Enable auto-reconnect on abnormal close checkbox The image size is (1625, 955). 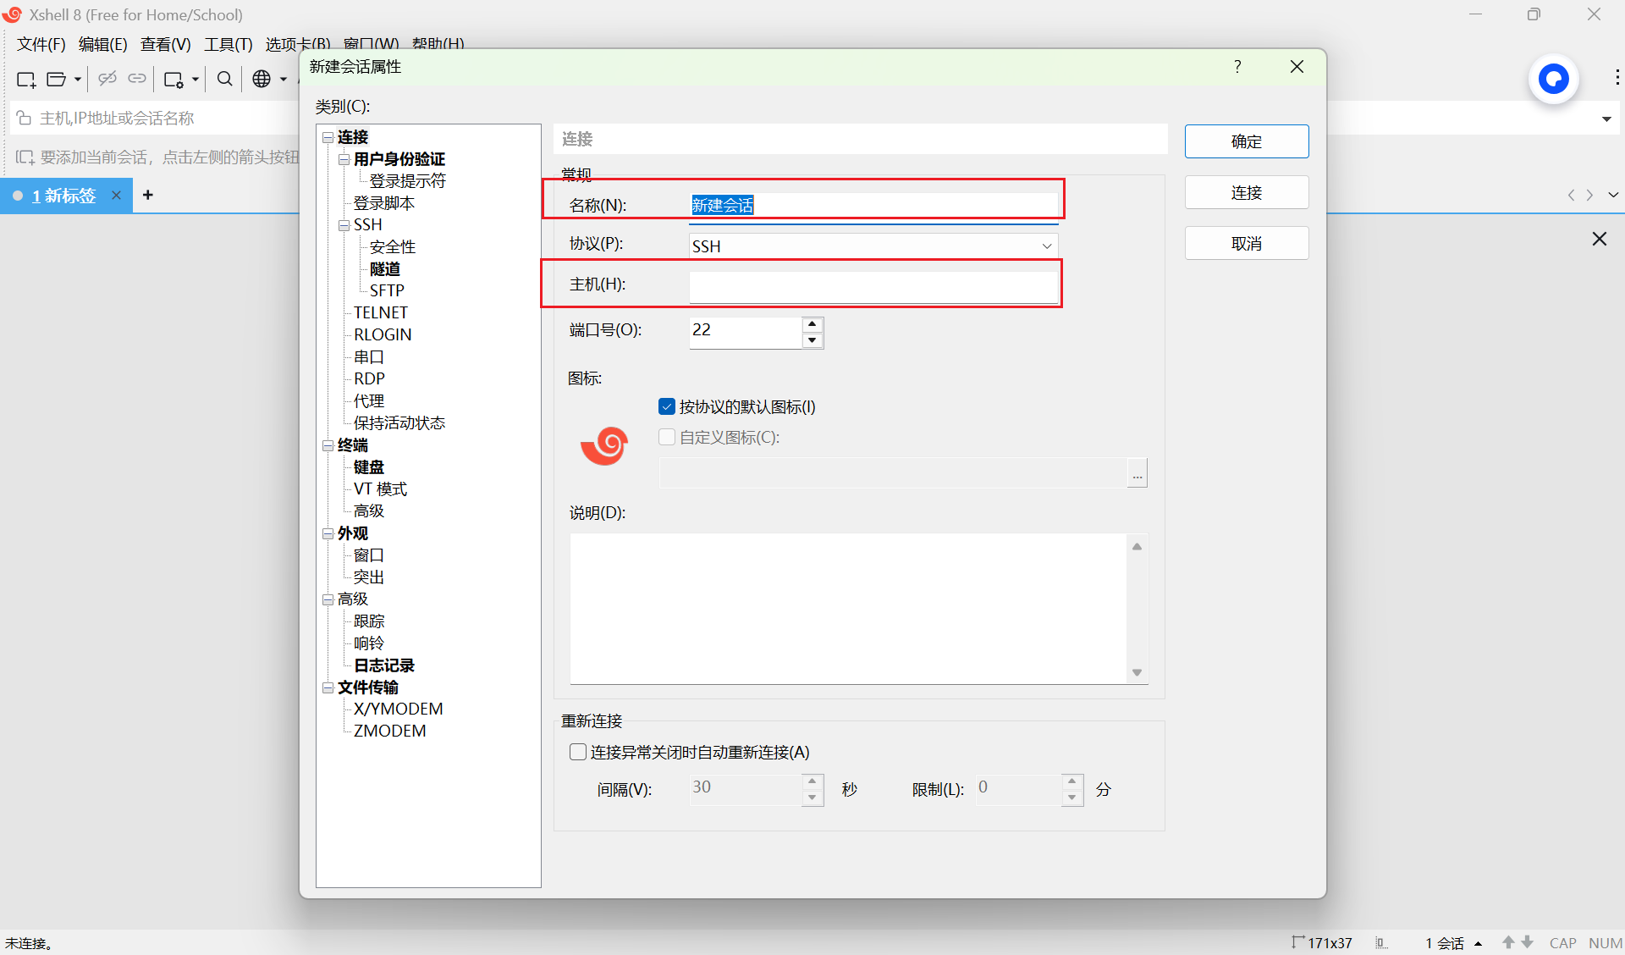point(578,752)
